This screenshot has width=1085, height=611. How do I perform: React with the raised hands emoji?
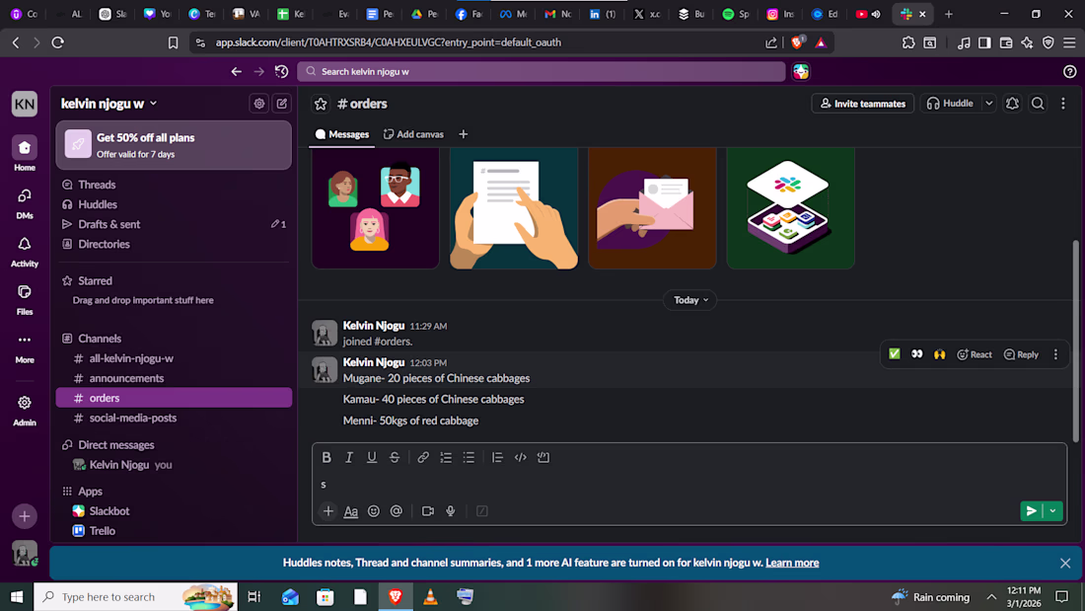pos(939,354)
